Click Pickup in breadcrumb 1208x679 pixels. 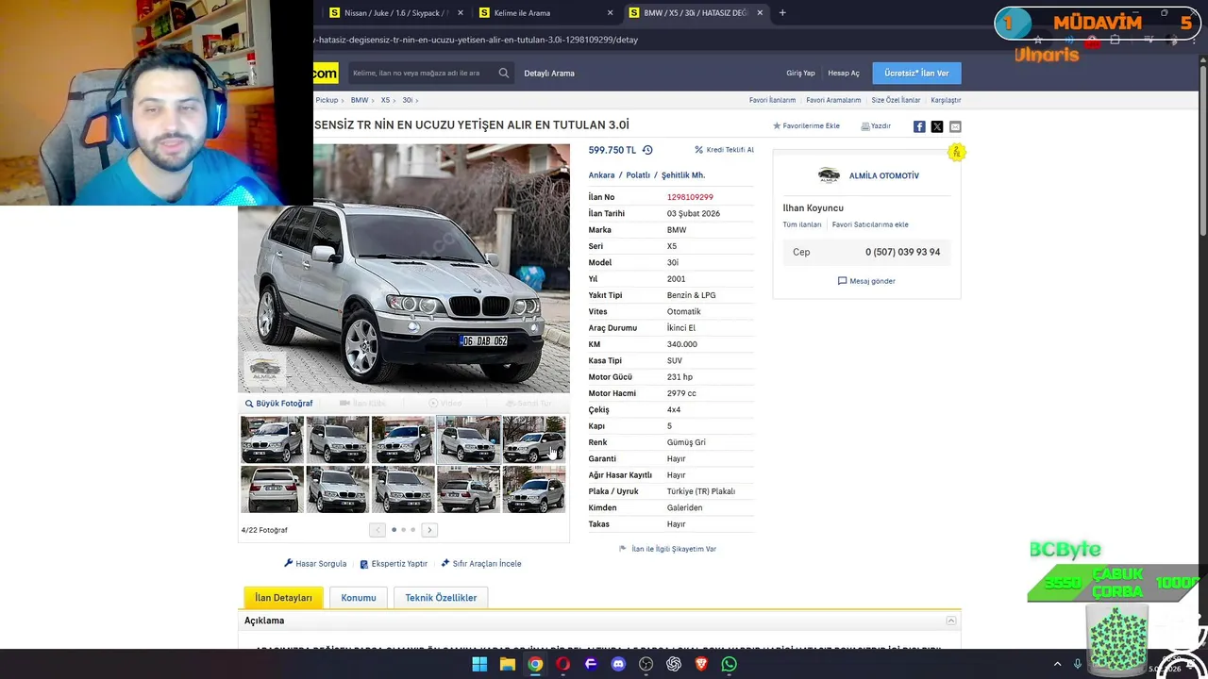(327, 100)
